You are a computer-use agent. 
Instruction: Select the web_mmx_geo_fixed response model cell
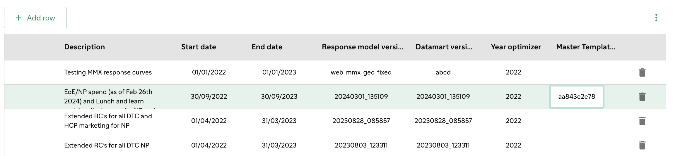[x=361, y=72]
